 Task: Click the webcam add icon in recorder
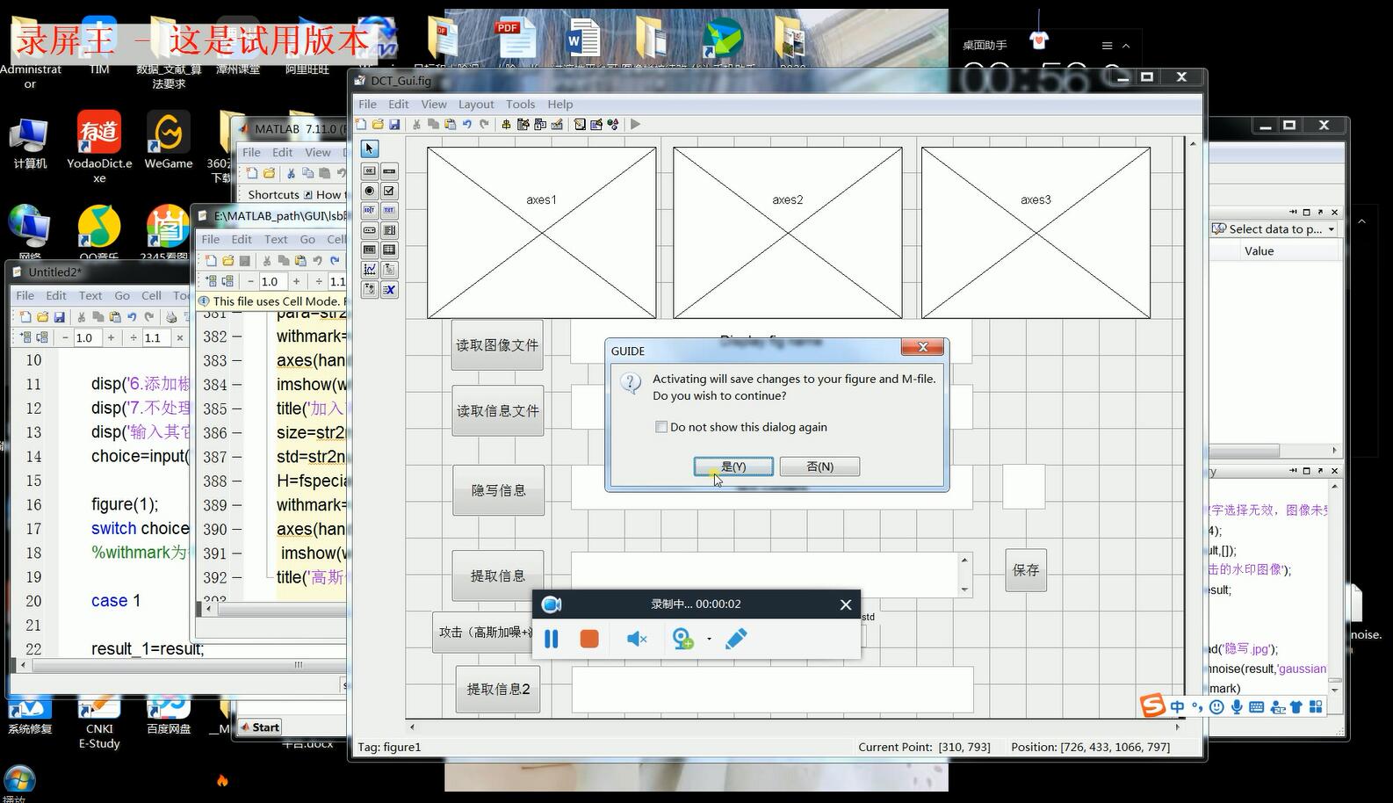tap(682, 639)
